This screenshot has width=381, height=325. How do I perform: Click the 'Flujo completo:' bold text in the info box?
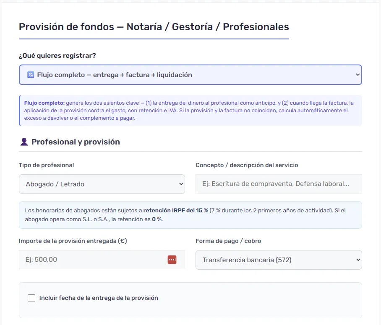coord(44,103)
